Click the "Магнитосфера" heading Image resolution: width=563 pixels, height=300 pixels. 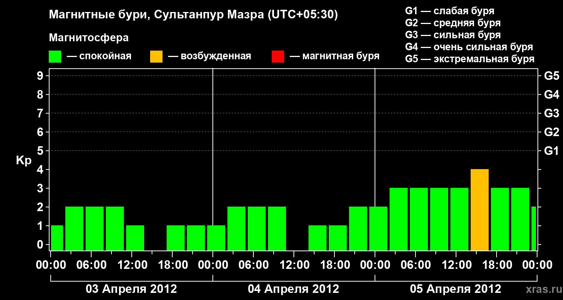point(89,38)
